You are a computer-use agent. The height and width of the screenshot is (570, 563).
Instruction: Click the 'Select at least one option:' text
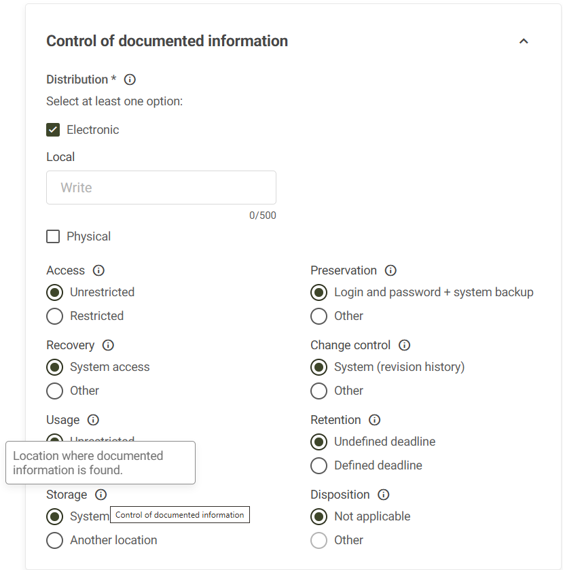pos(115,101)
